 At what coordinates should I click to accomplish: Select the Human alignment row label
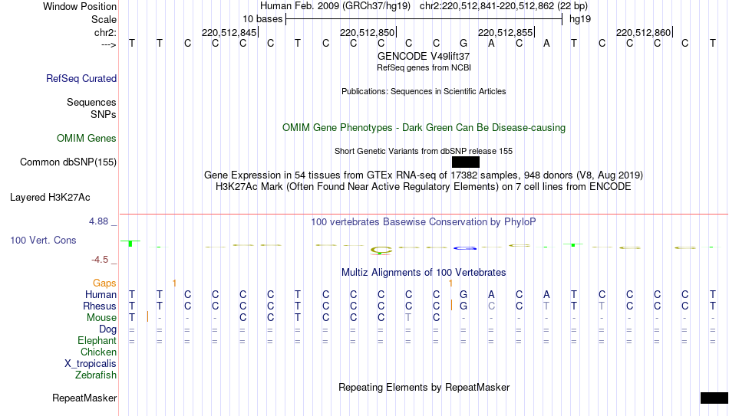point(101,295)
